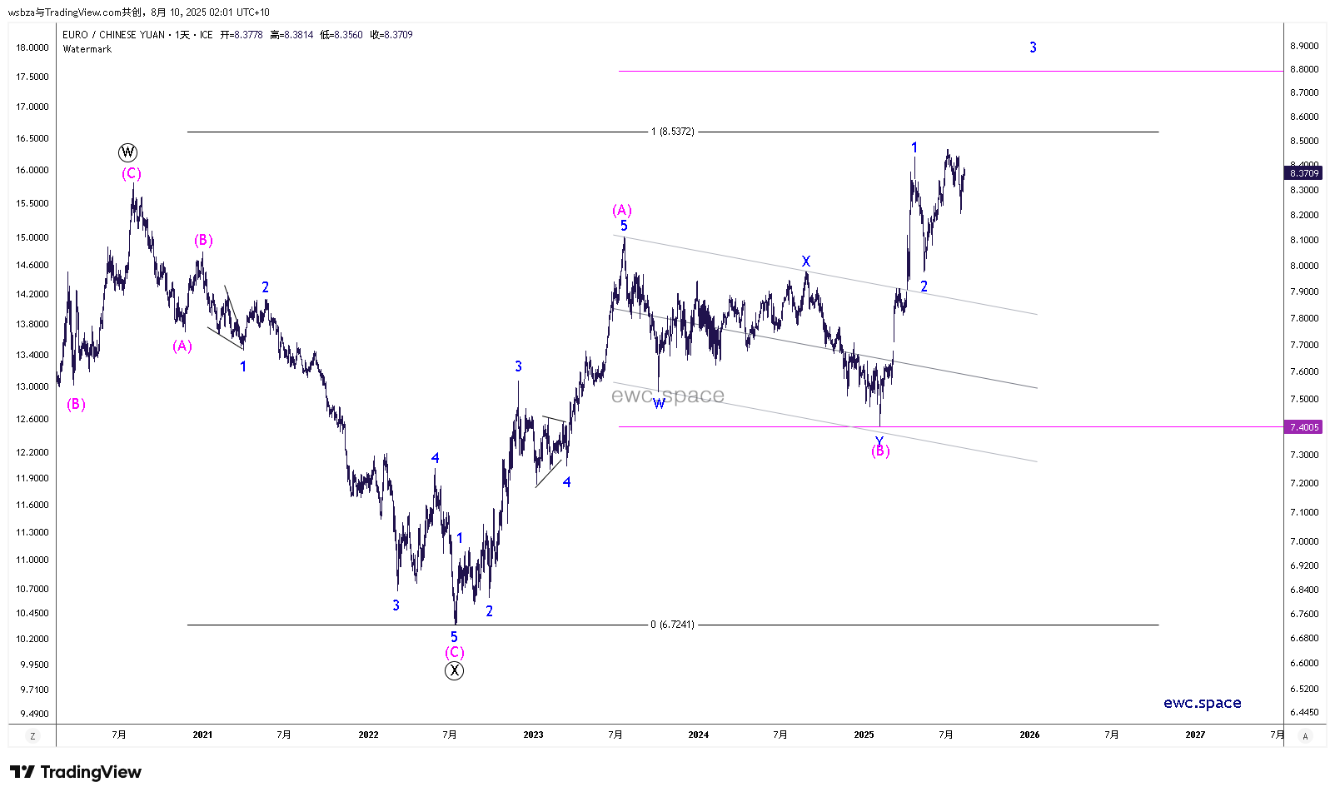Viewport: 1335px width, 797px height.
Task: Click the blue X wave label in the channel
Action: coord(805,262)
